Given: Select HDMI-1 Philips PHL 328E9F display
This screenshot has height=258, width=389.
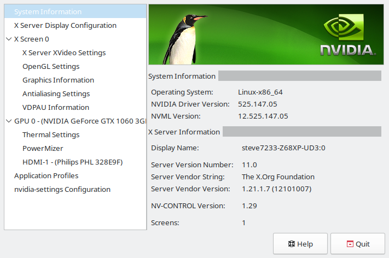Looking at the screenshot, I should coord(72,162).
